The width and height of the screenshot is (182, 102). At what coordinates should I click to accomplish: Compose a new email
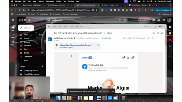coord(26,28)
